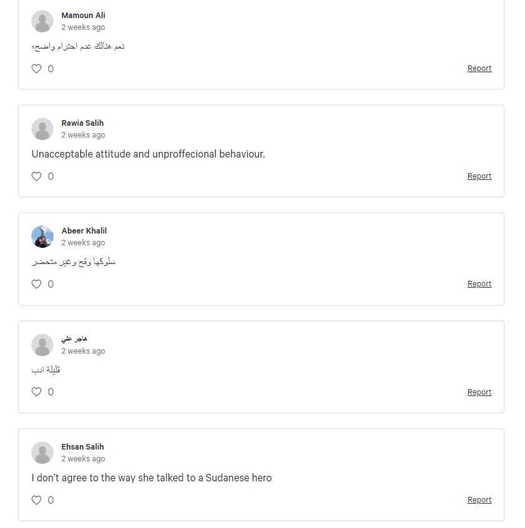Open Mamoun Ali's default avatar
The width and height of the screenshot is (525, 528).
coord(42,21)
